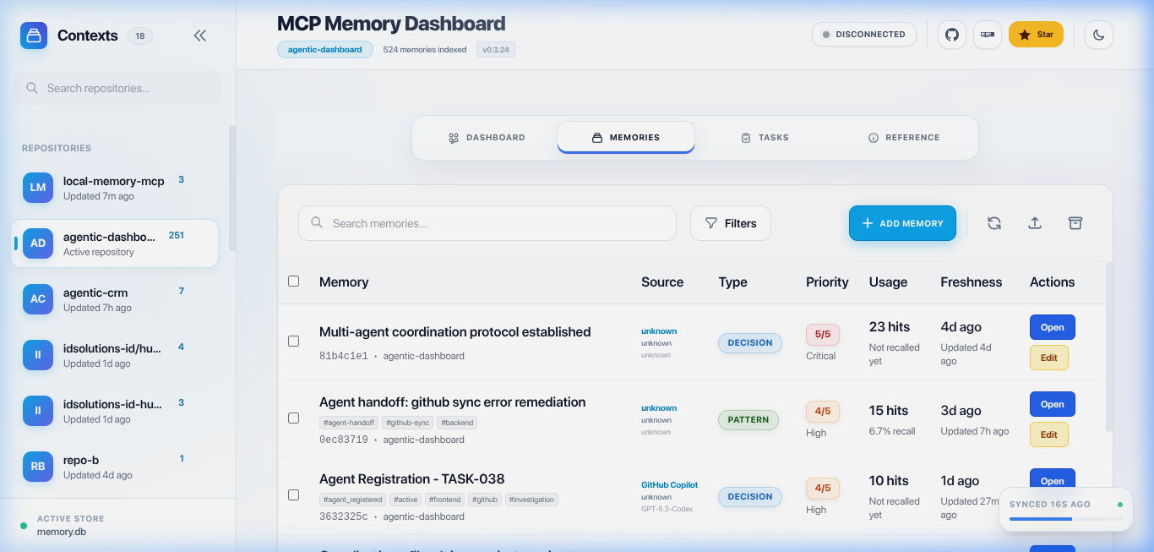Sort by the Freshness column header
Screen dimensions: 1154x552
pyautogui.click(x=972, y=282)
